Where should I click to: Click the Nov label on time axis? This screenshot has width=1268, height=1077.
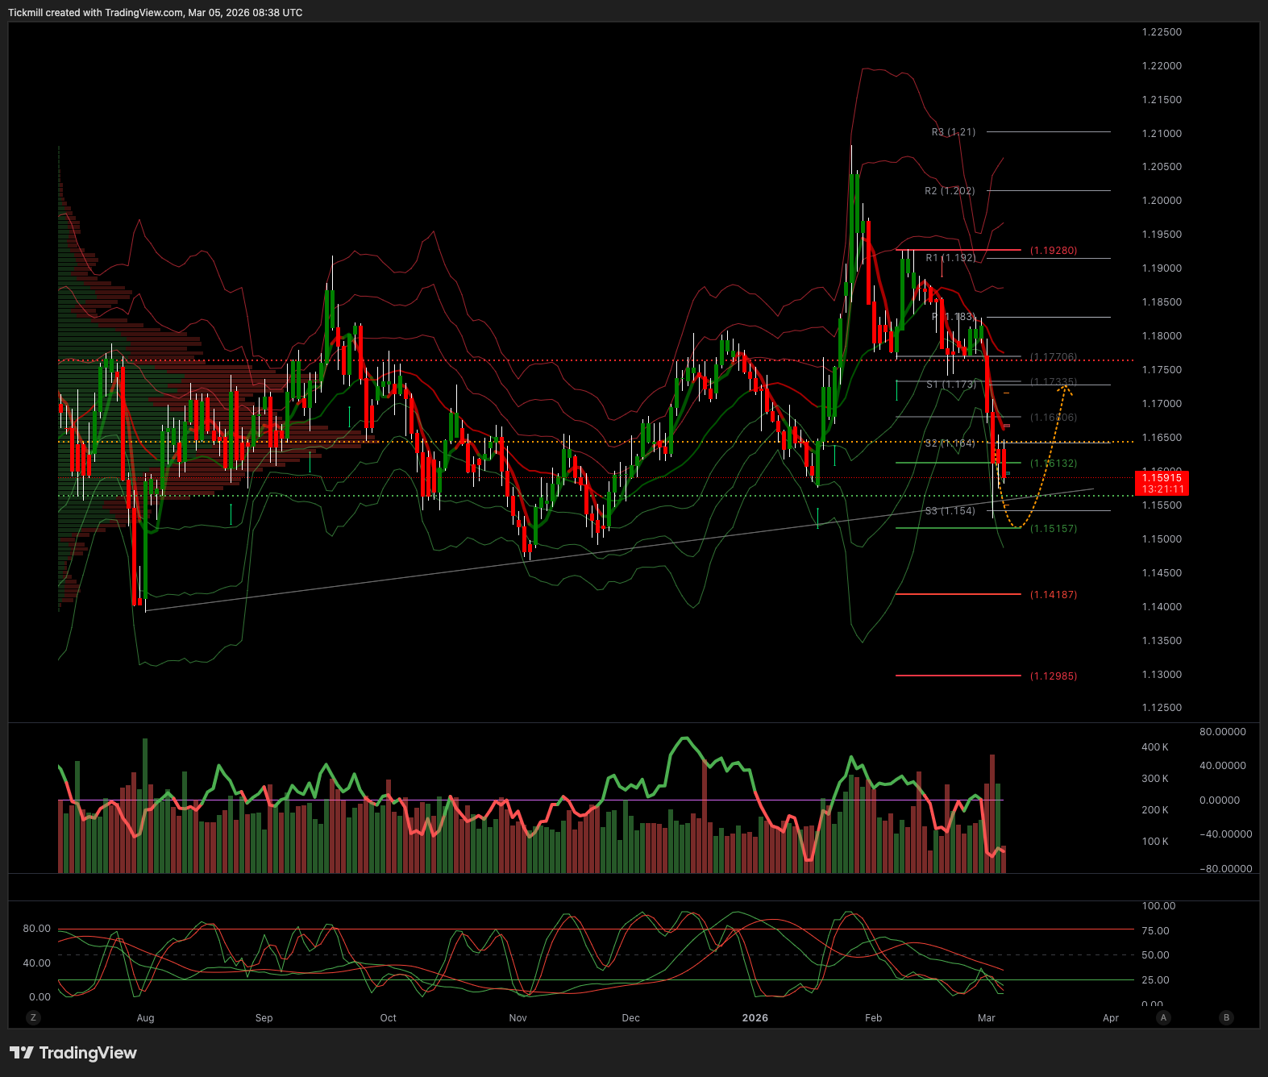(518, 1018)
